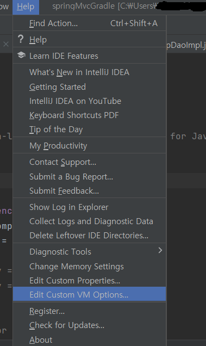Viewport: 206px width, 346px height.
Task: Select Check for Updates...
Action: tap(89, 325)
